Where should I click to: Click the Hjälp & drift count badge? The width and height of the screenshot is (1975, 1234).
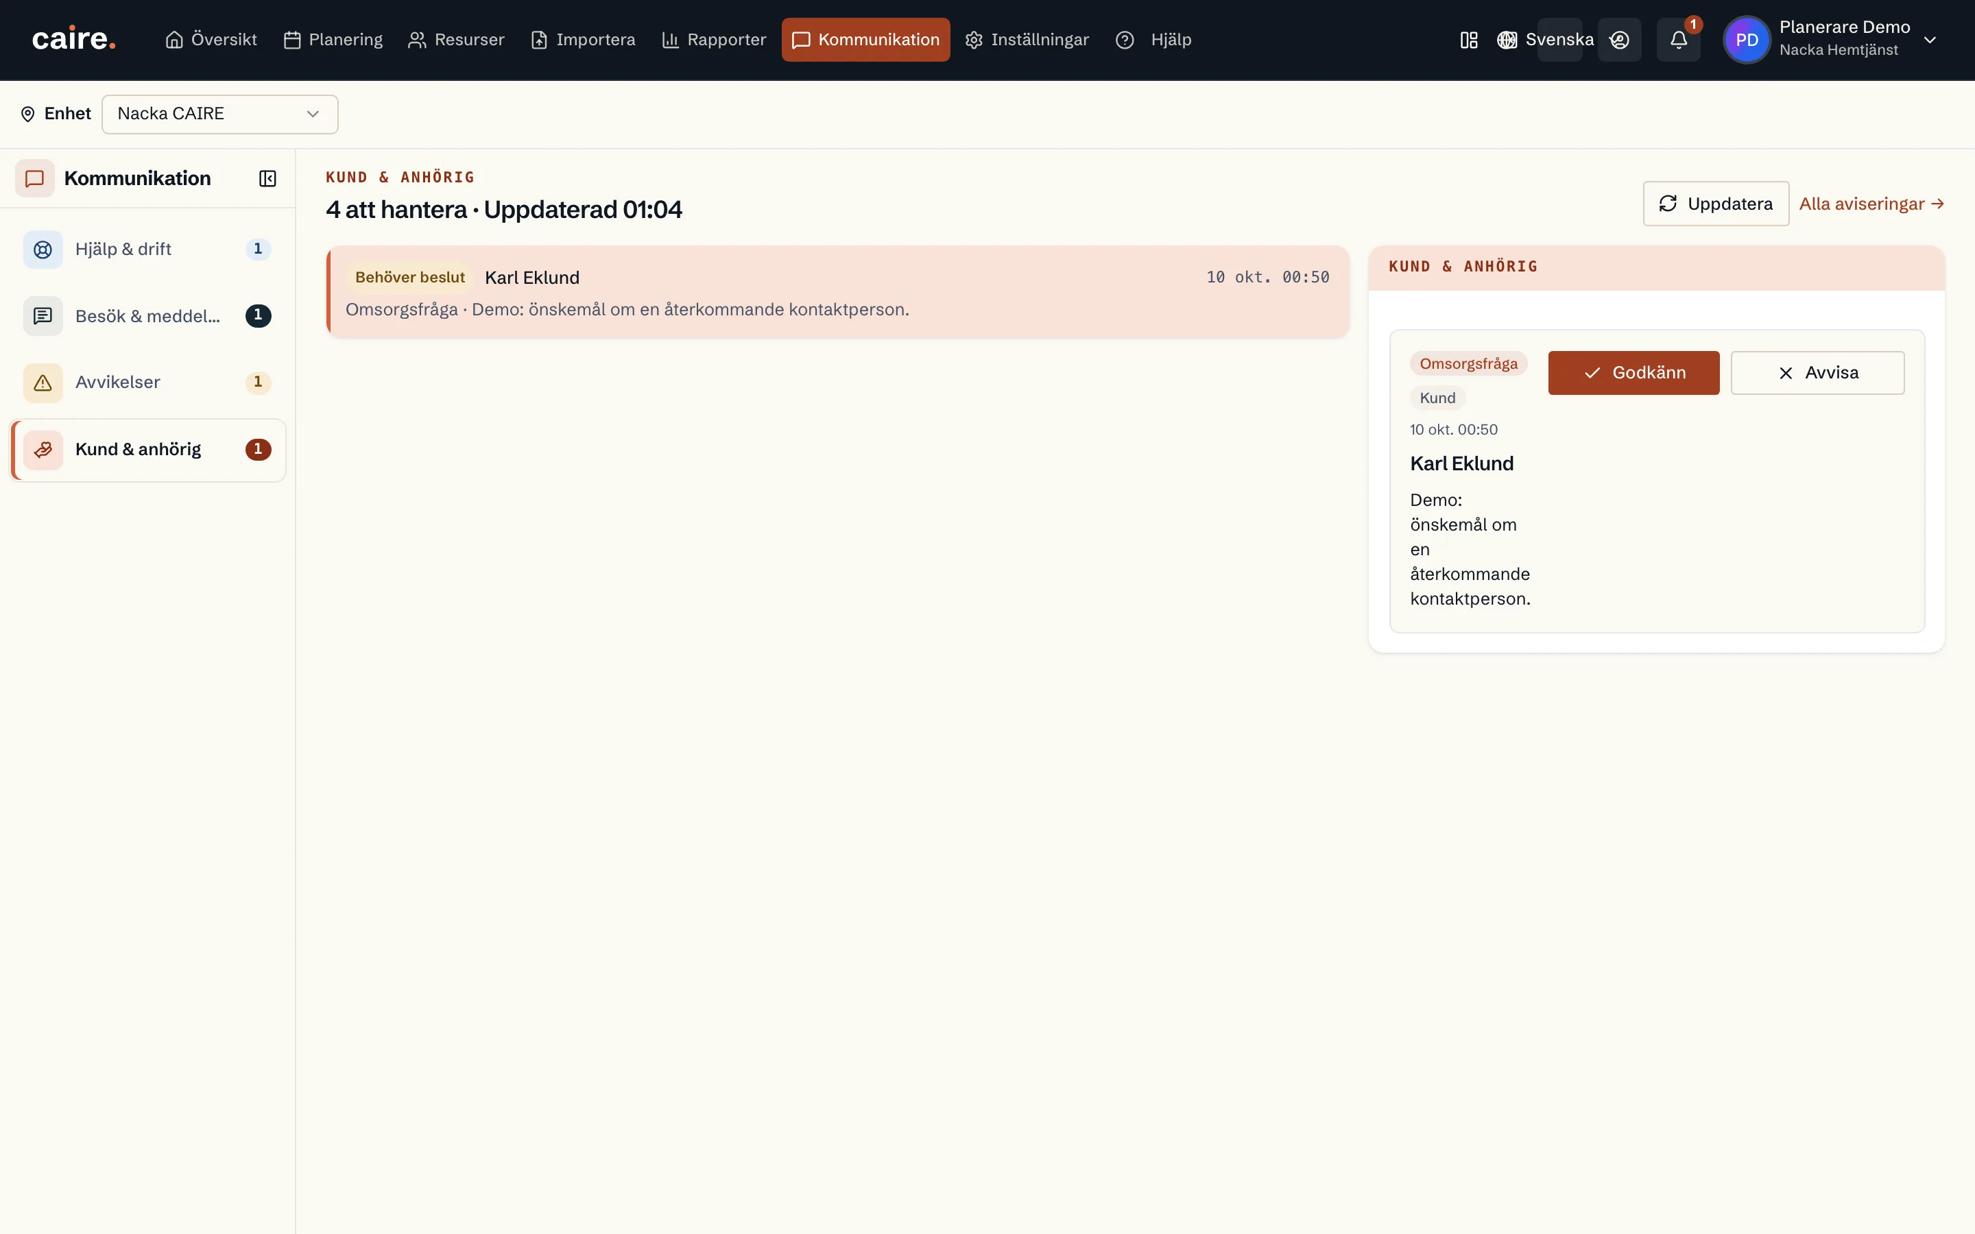click(x=258, y=249)
